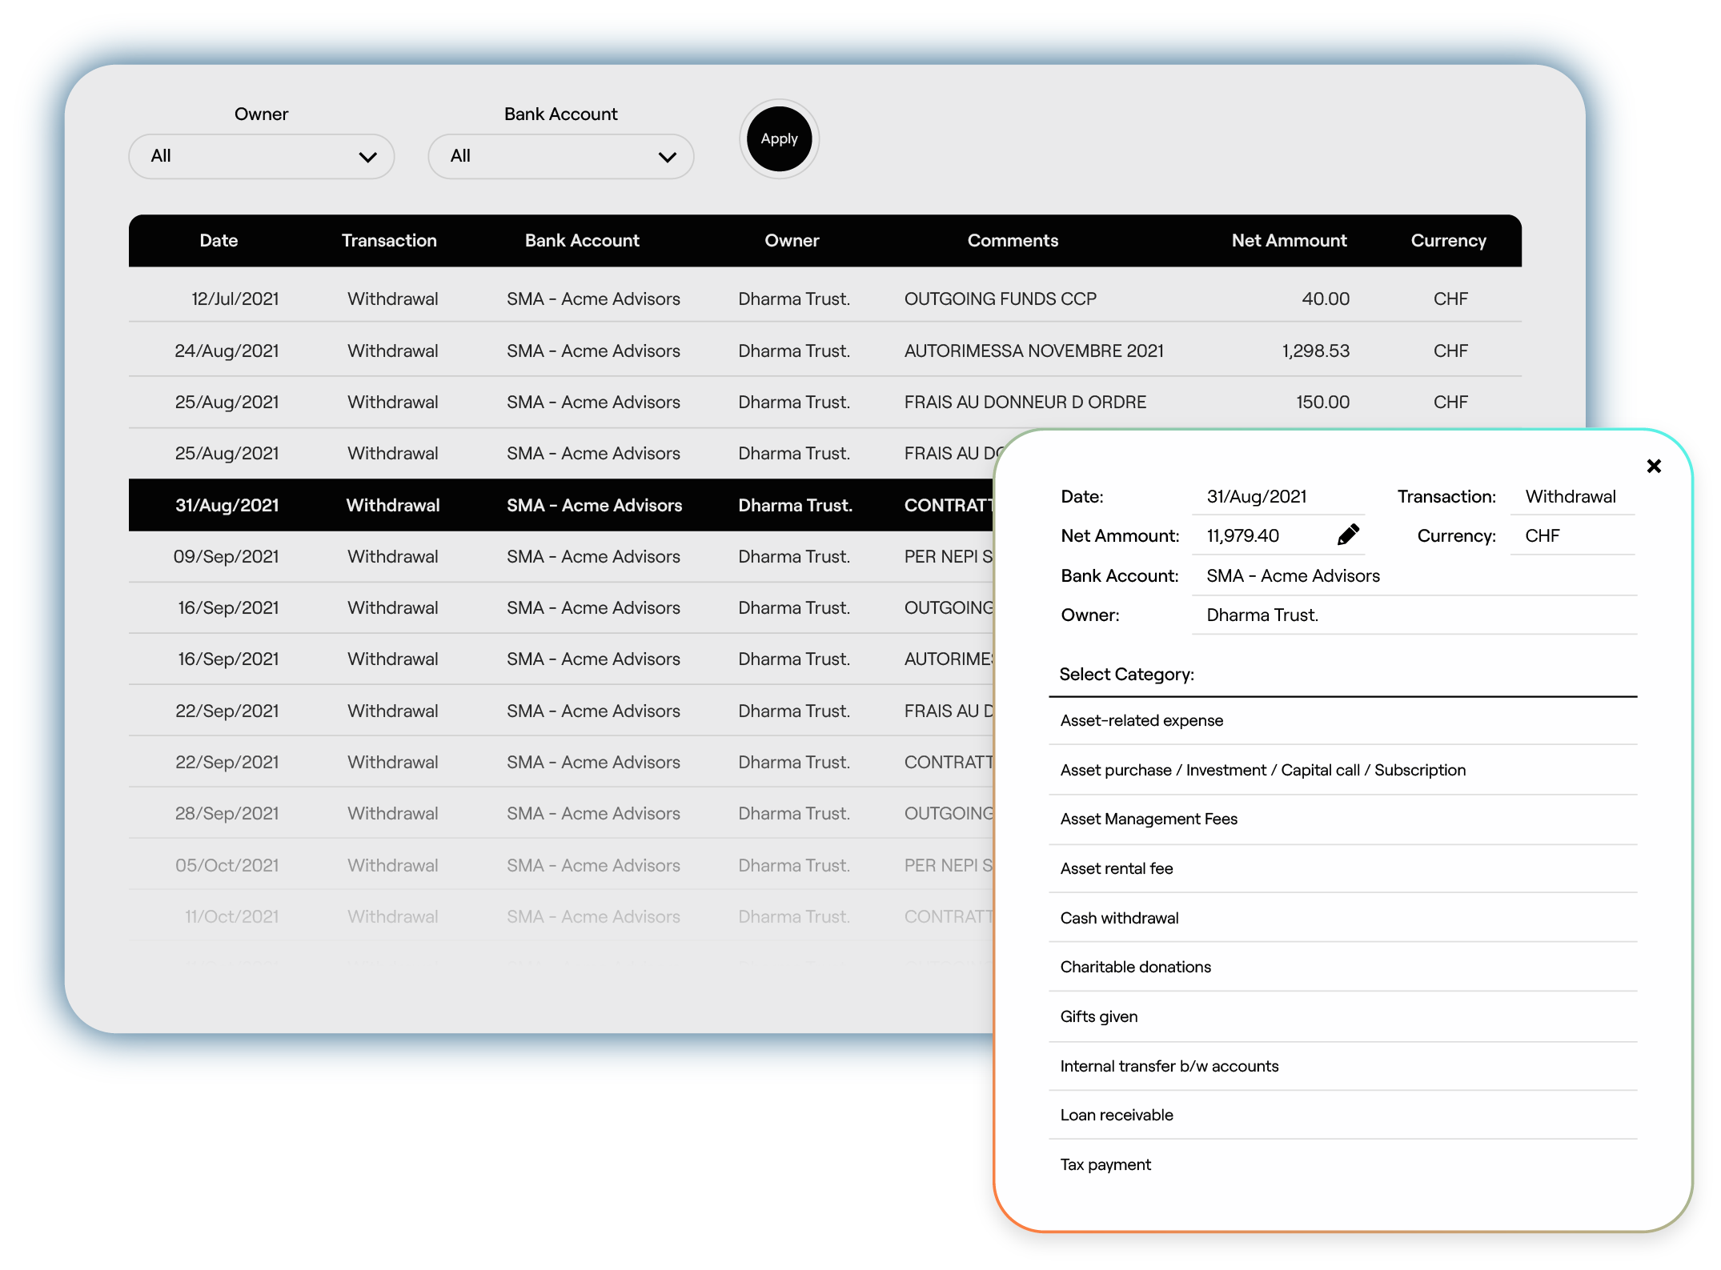Select the Charitable donations category
The image size is (1721, 1270).
1135,967
